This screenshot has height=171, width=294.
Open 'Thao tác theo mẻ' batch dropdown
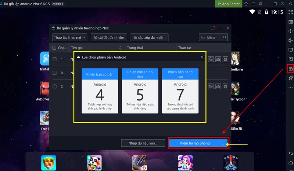pyautogui.click(x=69, y=38)
